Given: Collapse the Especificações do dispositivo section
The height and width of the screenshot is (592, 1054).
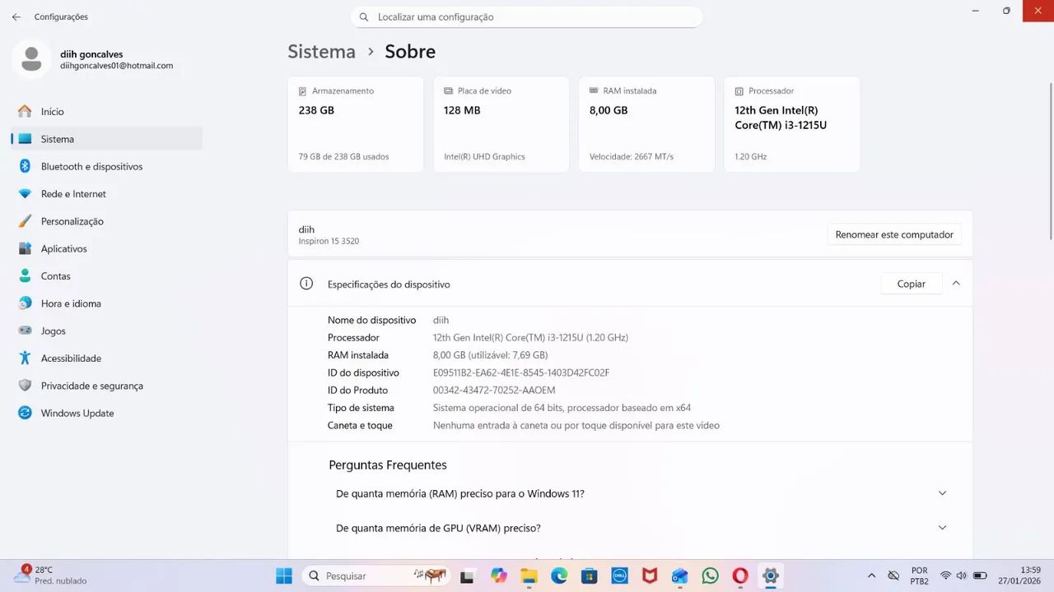Looking at the screenshot, I should [x=956, y=284].
